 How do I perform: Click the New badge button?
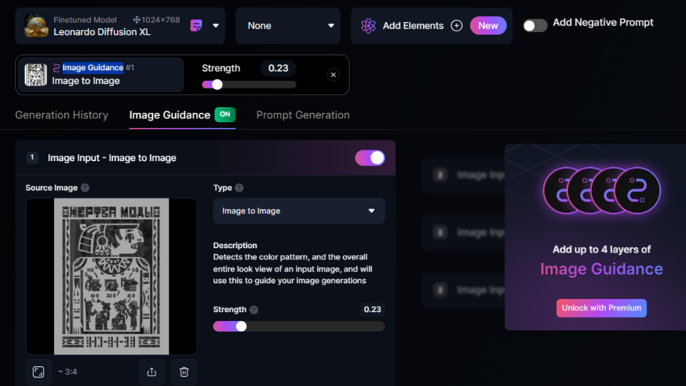pyautogui.click(x=488, y=26)
